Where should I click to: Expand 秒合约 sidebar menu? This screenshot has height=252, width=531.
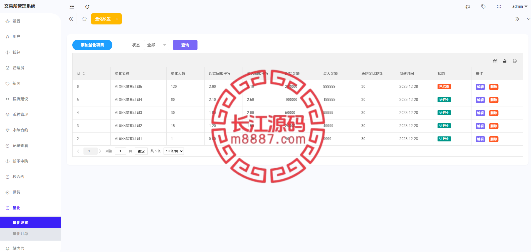click(31, 177)
